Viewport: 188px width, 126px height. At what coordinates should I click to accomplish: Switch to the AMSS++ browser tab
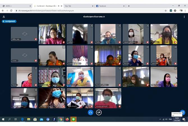point(17,6)
